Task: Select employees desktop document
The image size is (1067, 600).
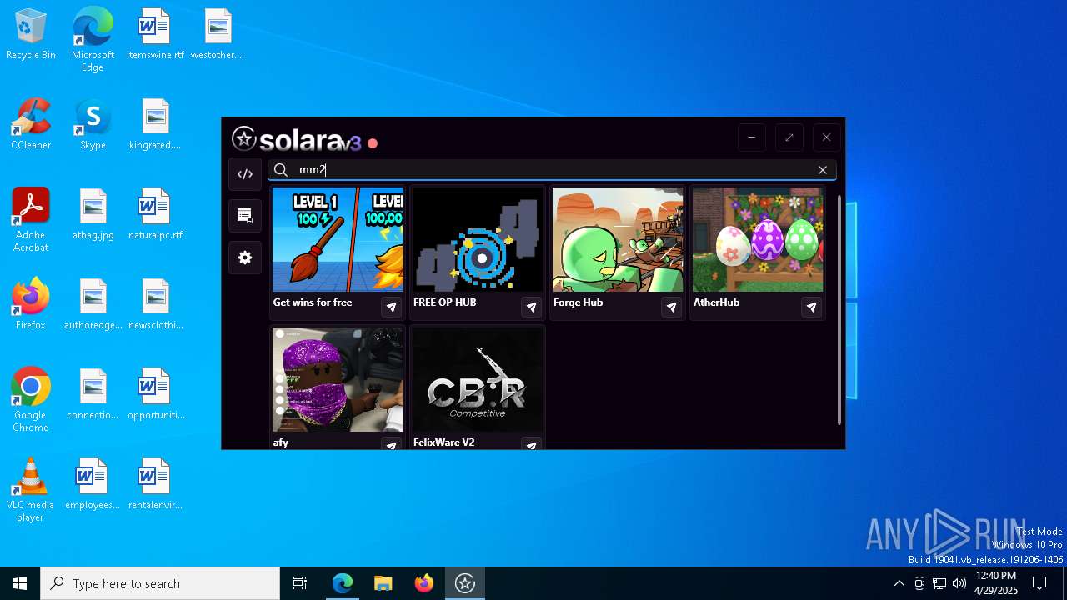Action: pos(93,485)
